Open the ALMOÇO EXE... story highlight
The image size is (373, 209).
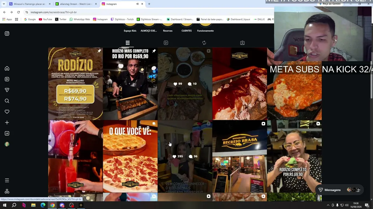149,28
